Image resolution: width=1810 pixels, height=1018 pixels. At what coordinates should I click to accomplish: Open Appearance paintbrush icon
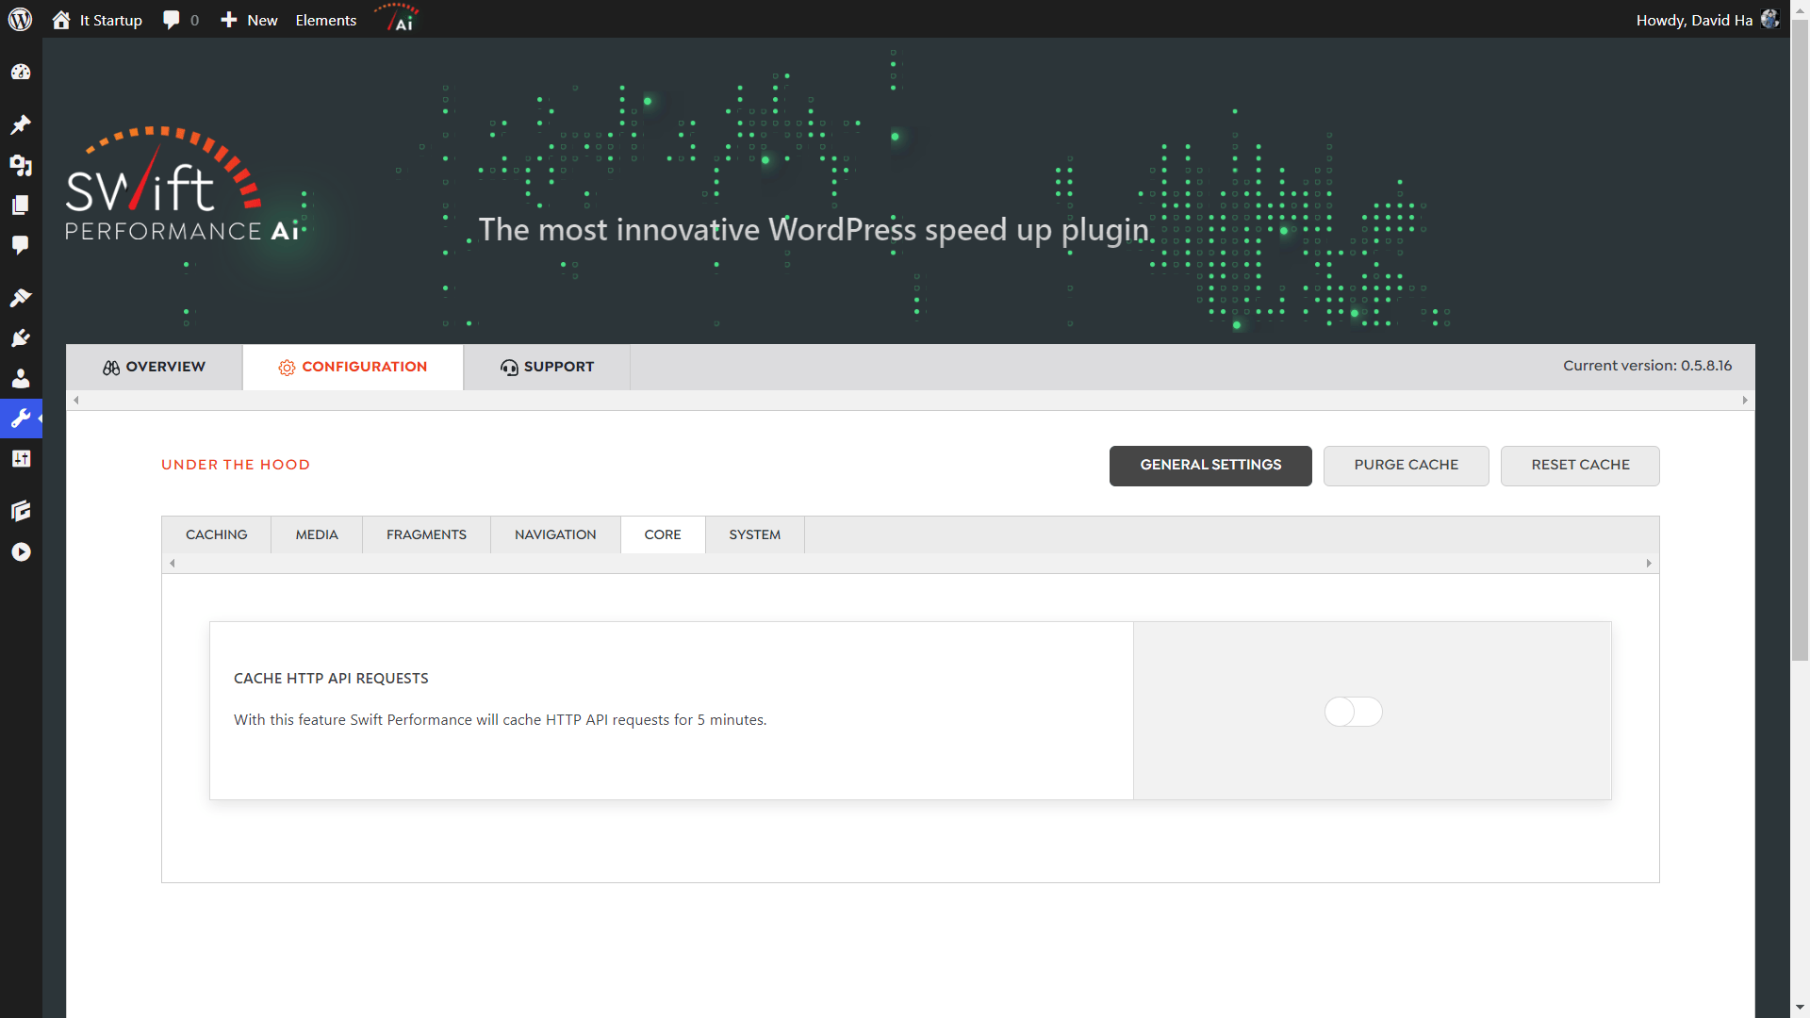coord(21,298)
